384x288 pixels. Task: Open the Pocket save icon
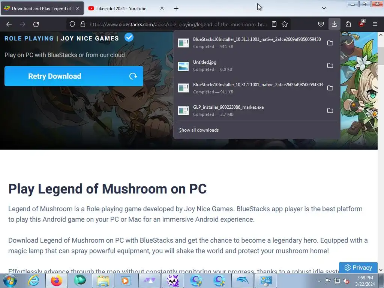pos(321,24)
